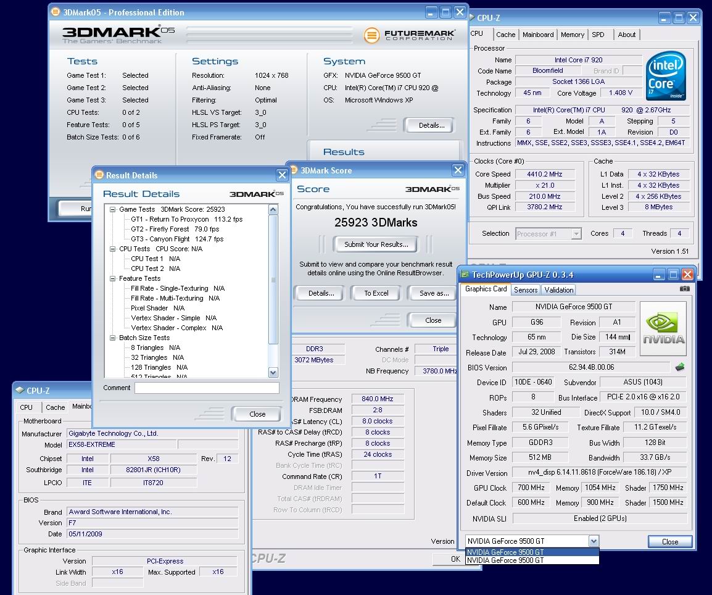The image size is (712, 595).
Task: Click Close button in Result Details dialog
Action: [x=257, y=414]
